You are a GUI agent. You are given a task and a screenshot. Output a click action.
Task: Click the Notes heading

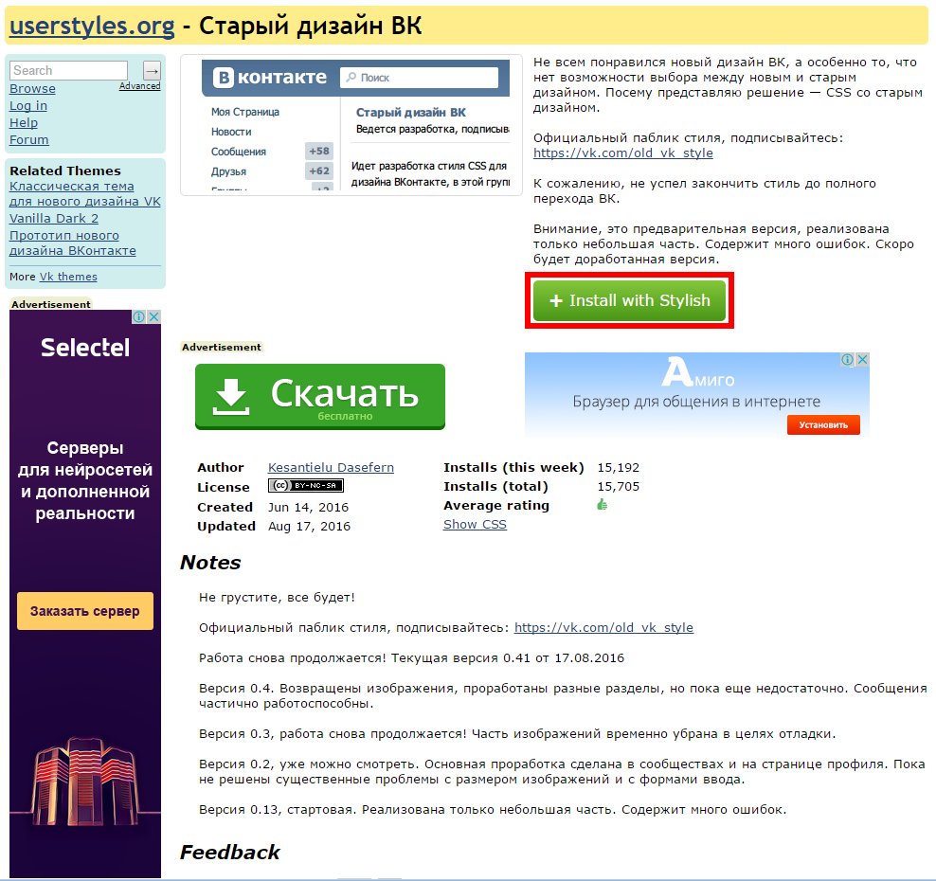click(x=210, y=563)
